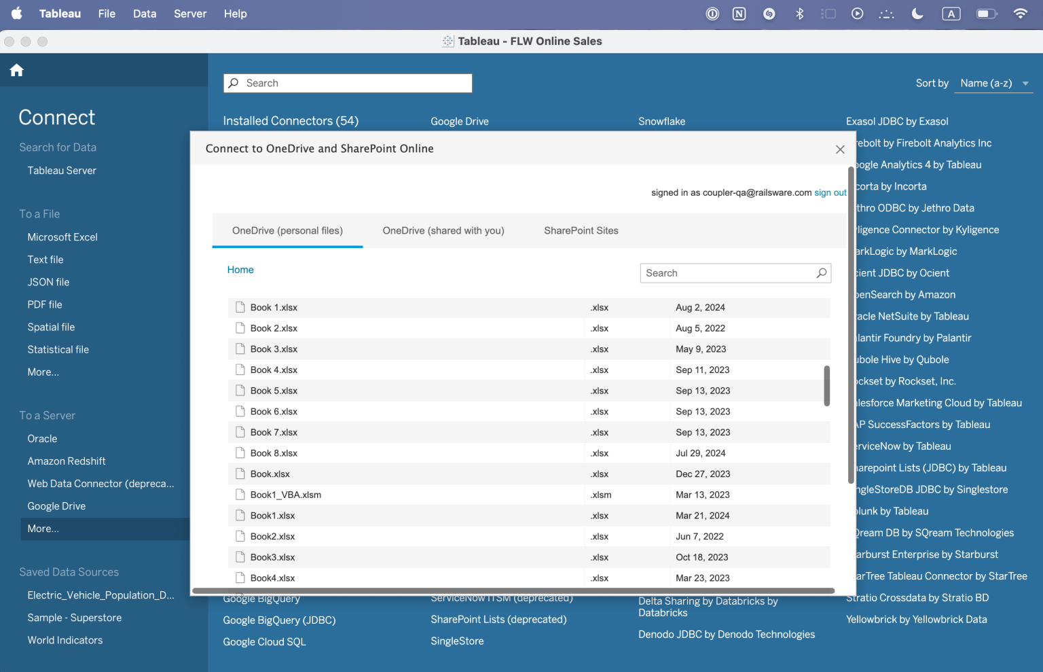
Task: Click the file icon beside Book 3.xlsx
Action: click(x=240, y=349)
